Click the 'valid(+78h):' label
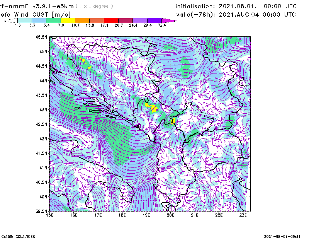309x239 pixels. [195, 15]
